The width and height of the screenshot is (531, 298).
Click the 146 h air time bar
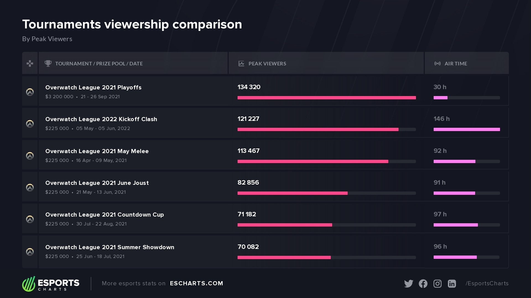tap(467, 129)
